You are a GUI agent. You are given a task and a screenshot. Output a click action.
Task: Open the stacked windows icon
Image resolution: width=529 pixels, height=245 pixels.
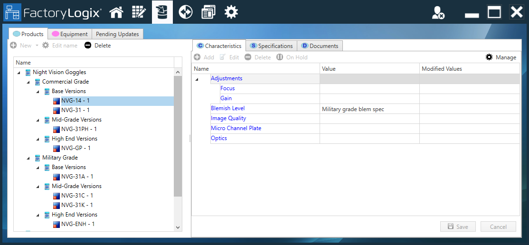click(208, 12)
